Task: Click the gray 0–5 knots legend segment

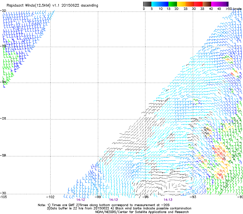Action: tap(147, 4)
